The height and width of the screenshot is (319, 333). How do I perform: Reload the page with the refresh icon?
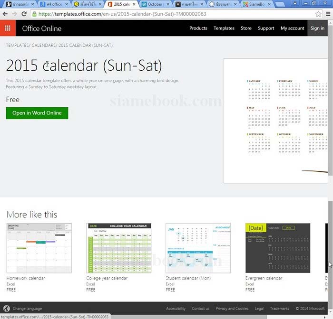[x=24, y=14]
